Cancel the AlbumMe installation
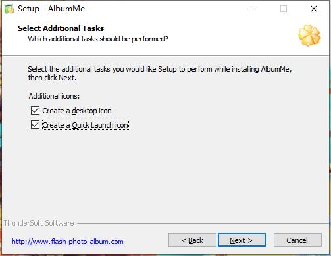331x256 pixels. (x=297, y=240)
